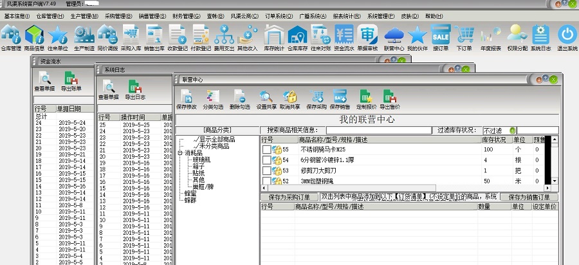Click 查看单据 in 系统日志 window
This screenshot has height=265, width=579.
coord(108,90)
